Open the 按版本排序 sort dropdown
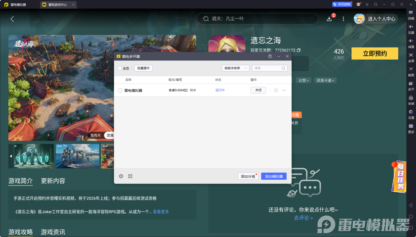This screenshot has width=416, height=237. 236,68
